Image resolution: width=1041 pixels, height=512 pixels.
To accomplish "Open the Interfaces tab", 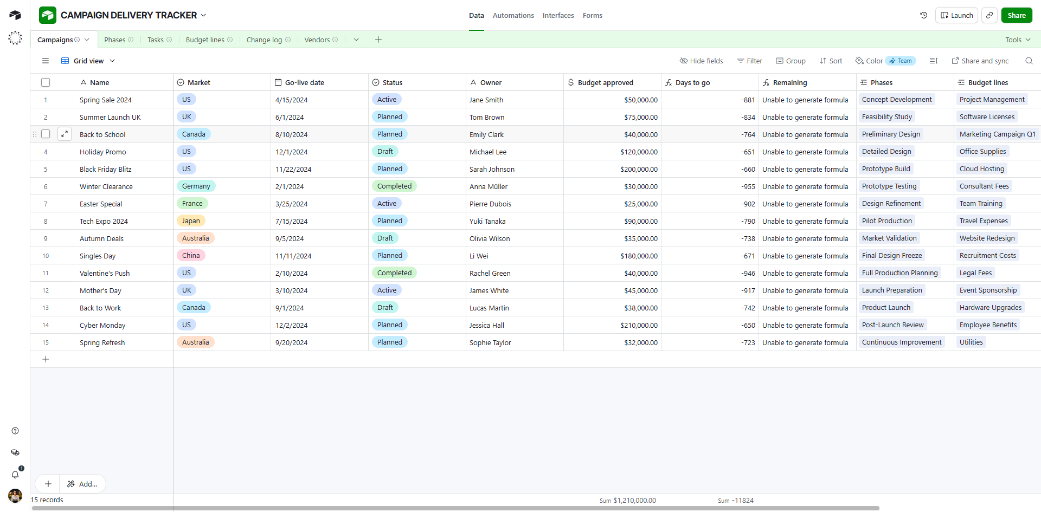I will [558, 15].
